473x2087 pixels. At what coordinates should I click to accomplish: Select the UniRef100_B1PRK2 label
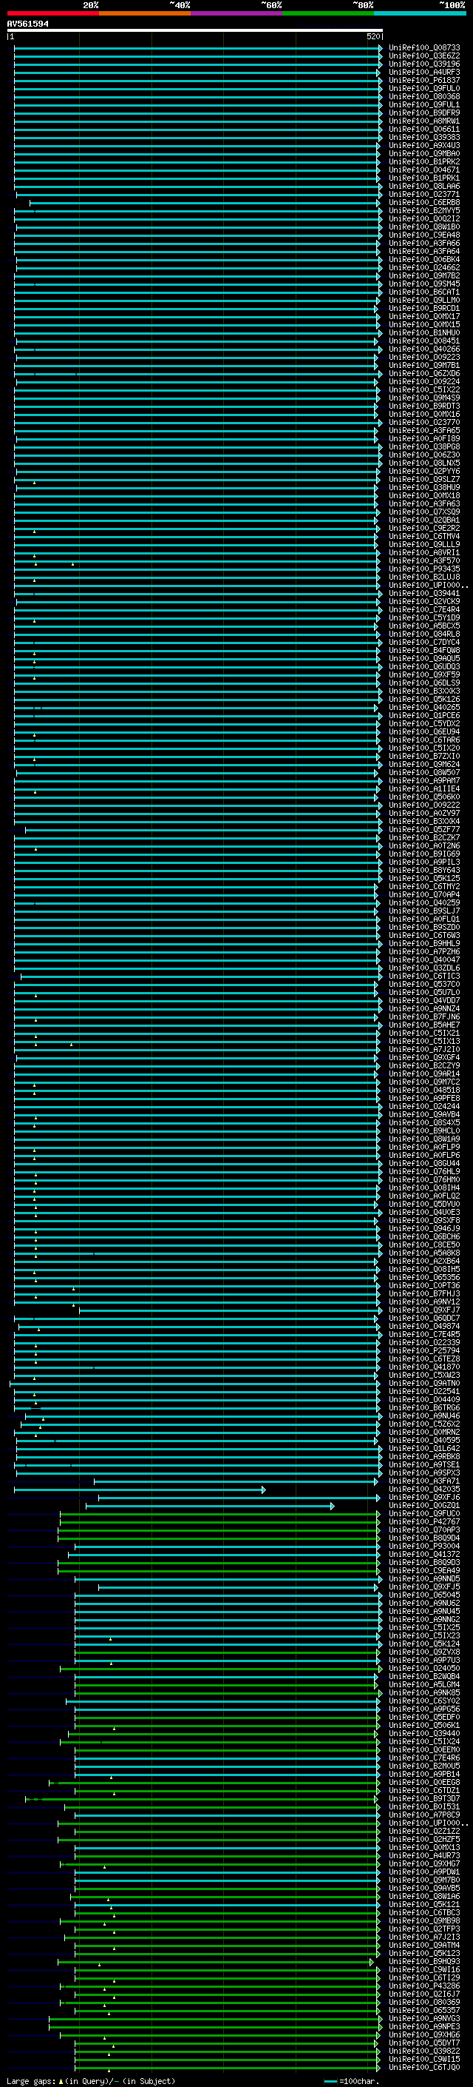(x=423, y=161)
